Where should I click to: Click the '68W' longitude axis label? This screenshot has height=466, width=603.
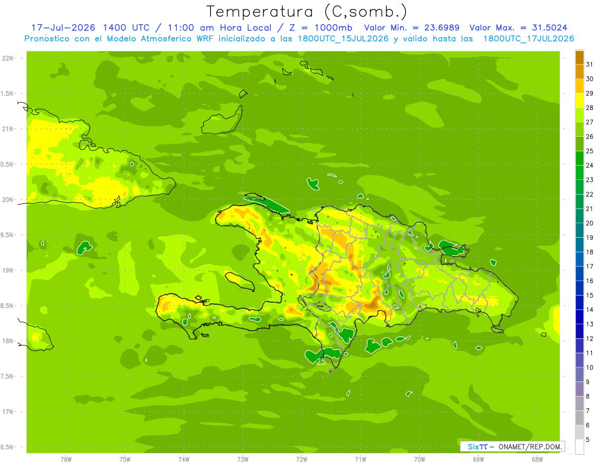point(537,459)
